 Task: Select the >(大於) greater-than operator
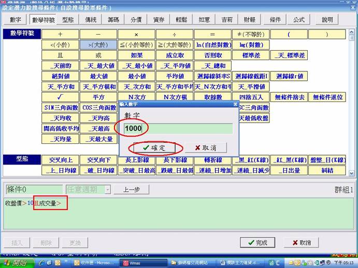[98, 44]
